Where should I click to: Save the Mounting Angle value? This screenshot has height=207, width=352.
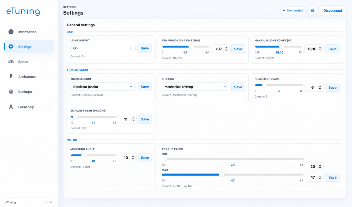click(145, 158)
